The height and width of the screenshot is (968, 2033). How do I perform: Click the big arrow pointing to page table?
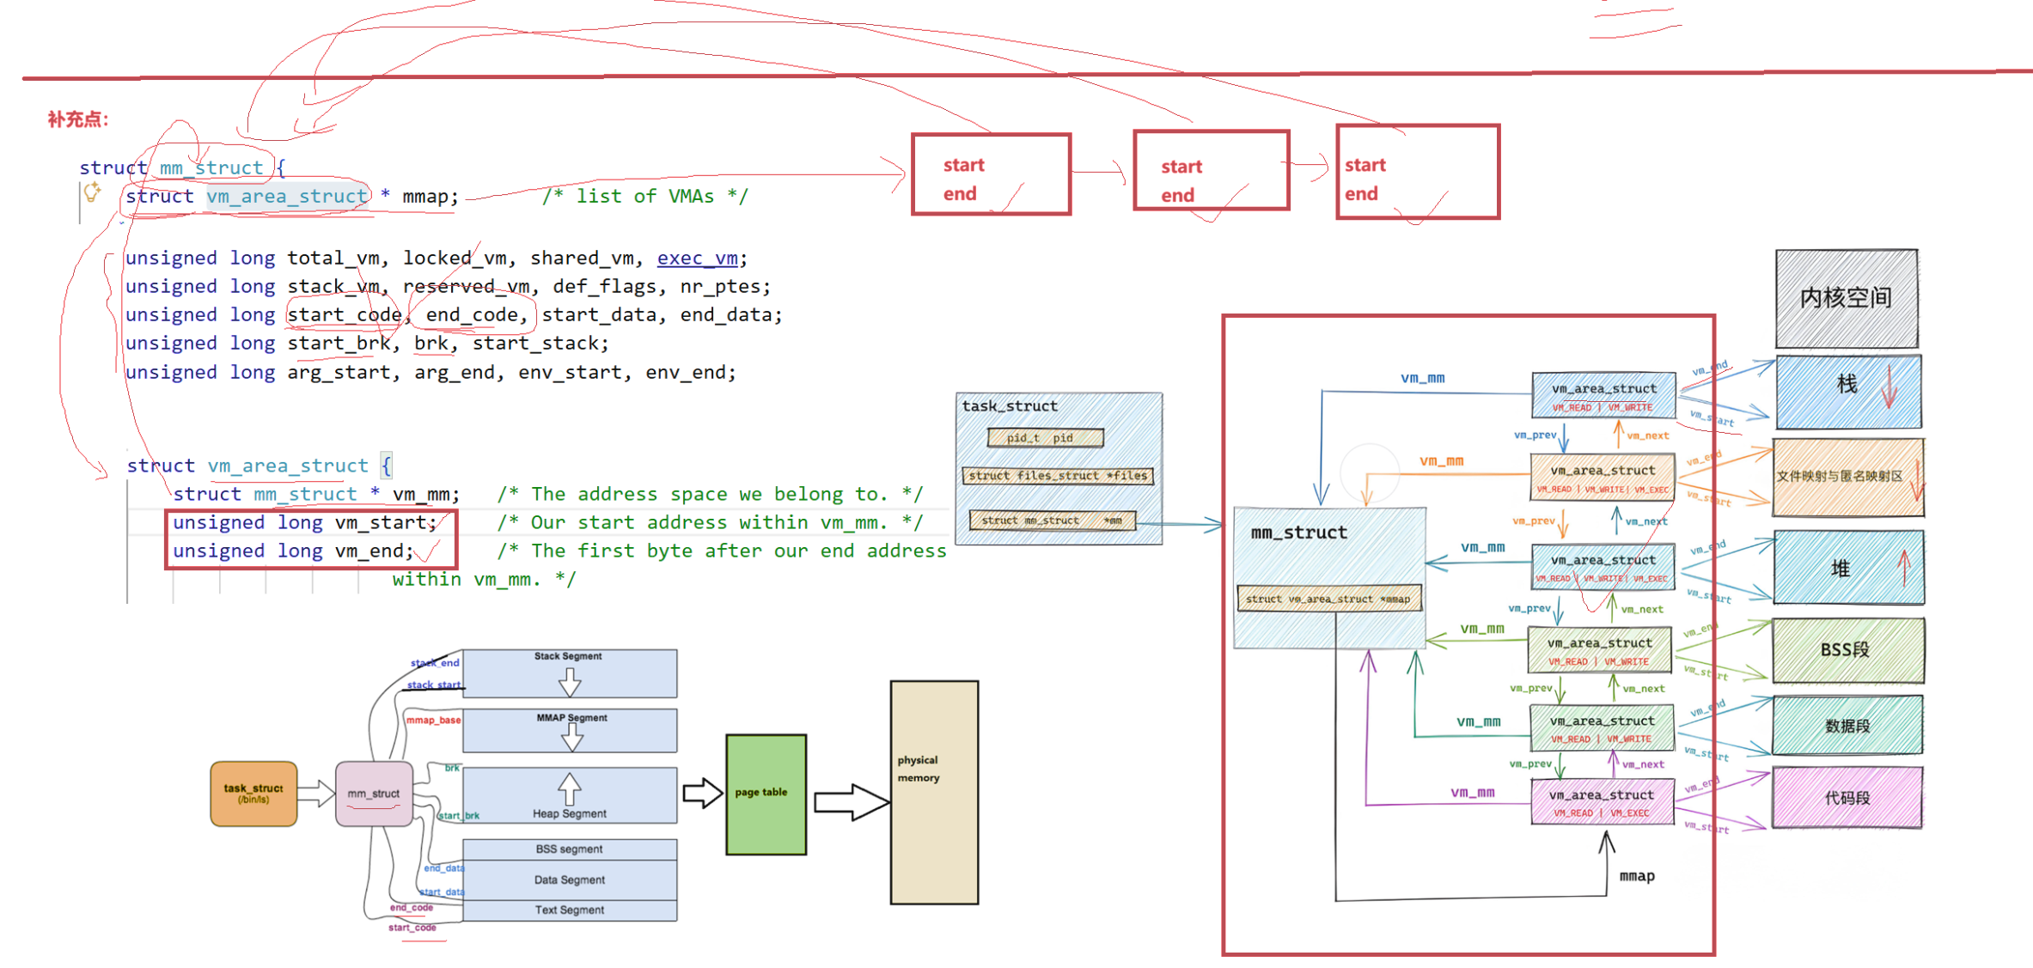pos(702,793)
